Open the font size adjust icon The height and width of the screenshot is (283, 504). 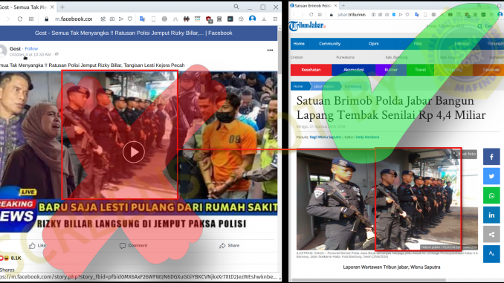[x=491, y=254]
